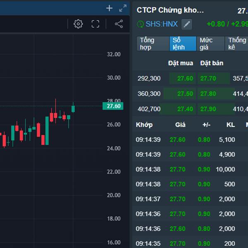Click ask price 27.90 in Đặt bán
This screenshot has height=248, width=248.
click(208, 109)
